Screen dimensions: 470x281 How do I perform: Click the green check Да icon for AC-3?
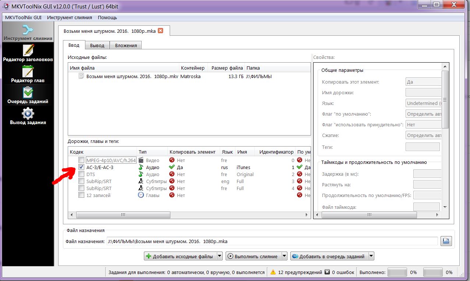[x=172, y=167]
